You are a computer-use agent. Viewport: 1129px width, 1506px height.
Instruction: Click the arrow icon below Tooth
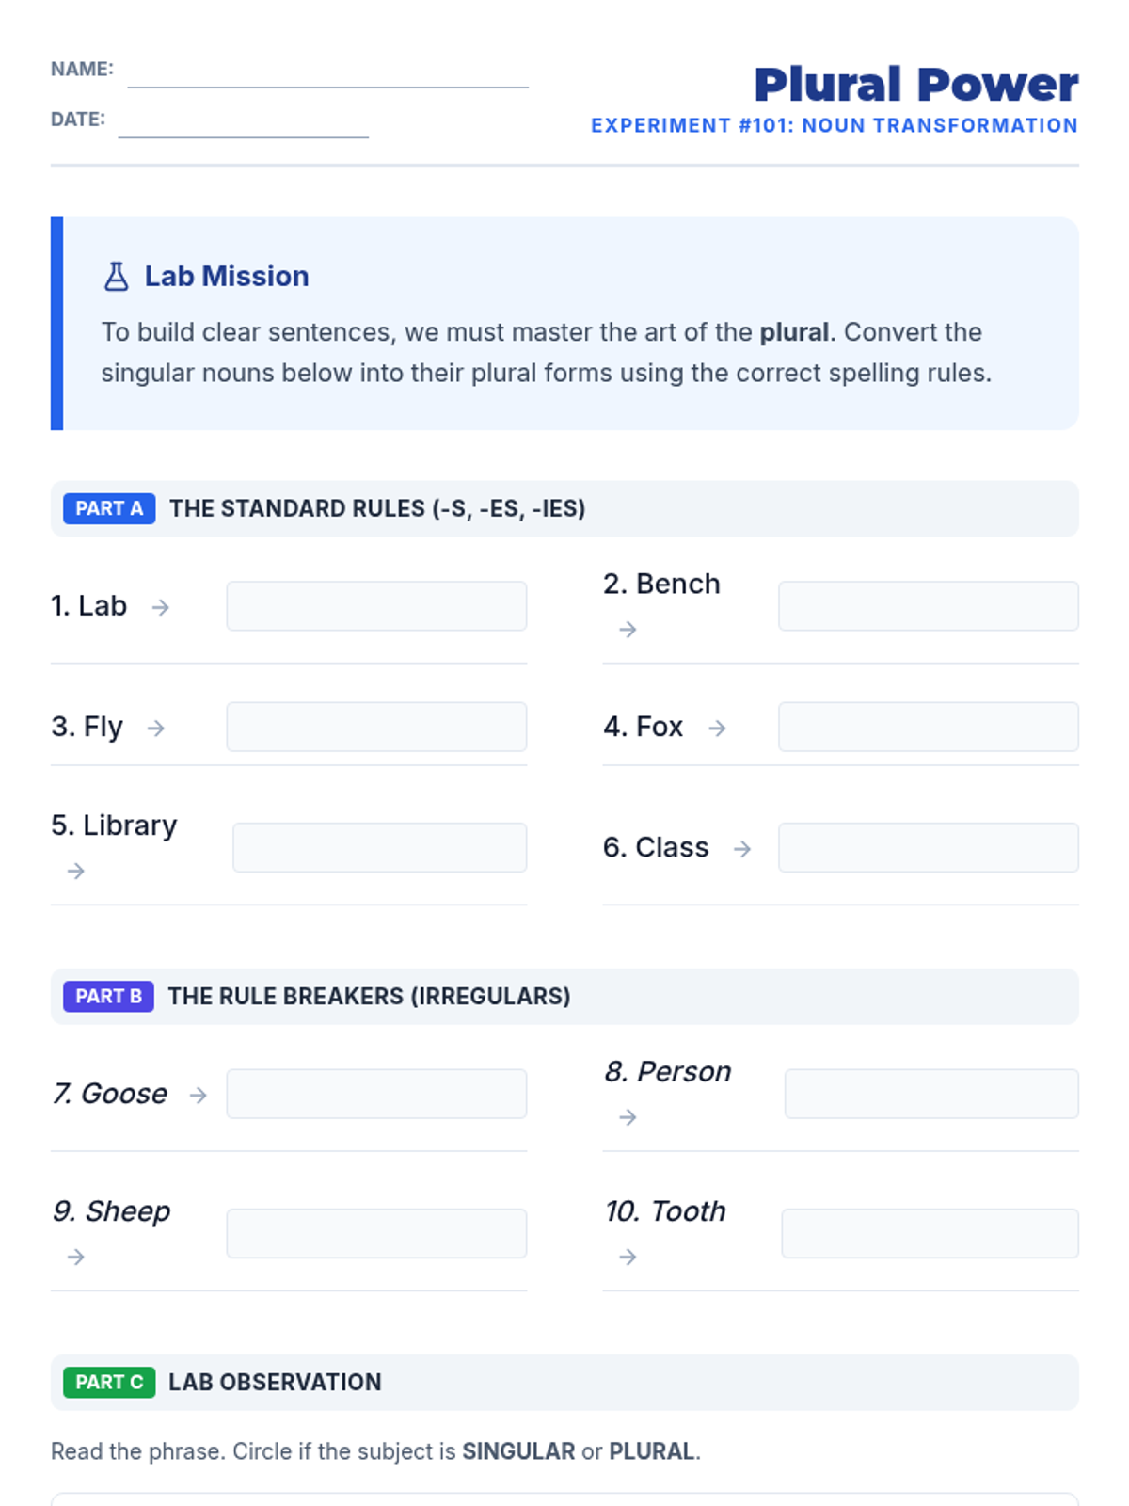click(x=628, y=1257)
